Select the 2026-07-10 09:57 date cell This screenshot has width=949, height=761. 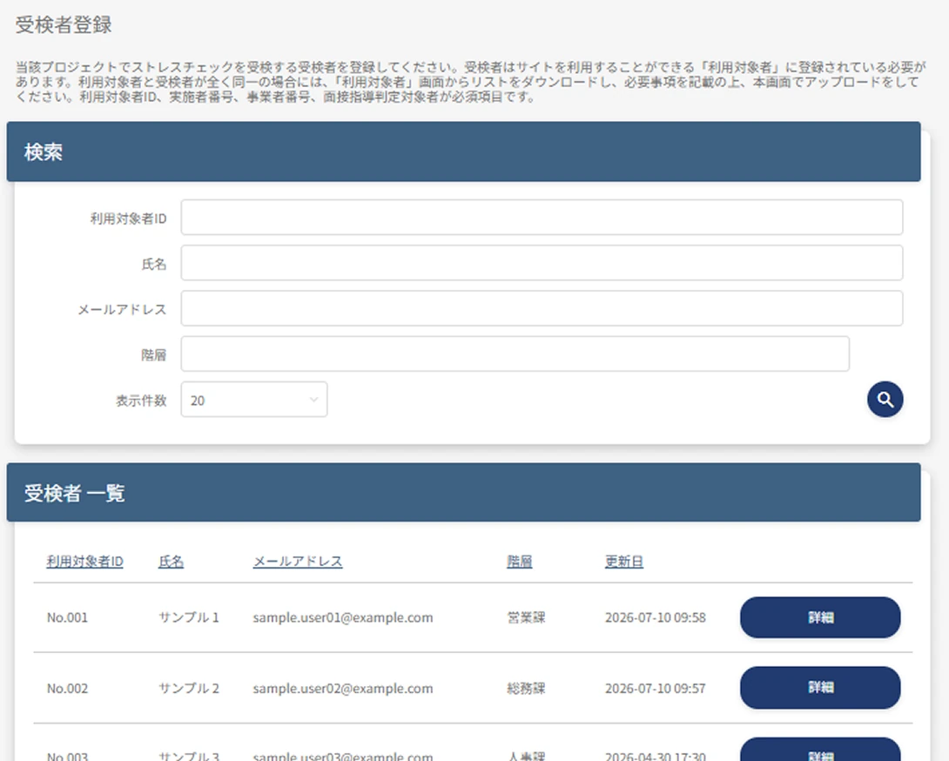pos(656,689)
